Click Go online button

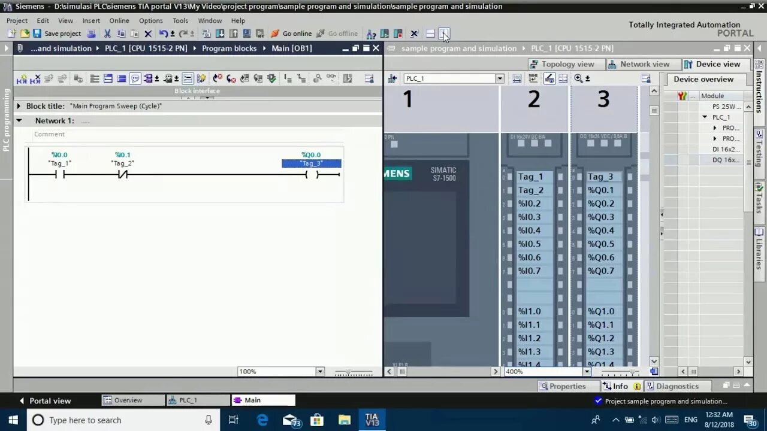pos(291,34)
